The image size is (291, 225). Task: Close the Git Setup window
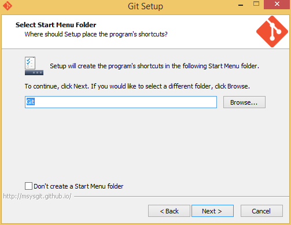pyautogui.click(x=277, y=4)
